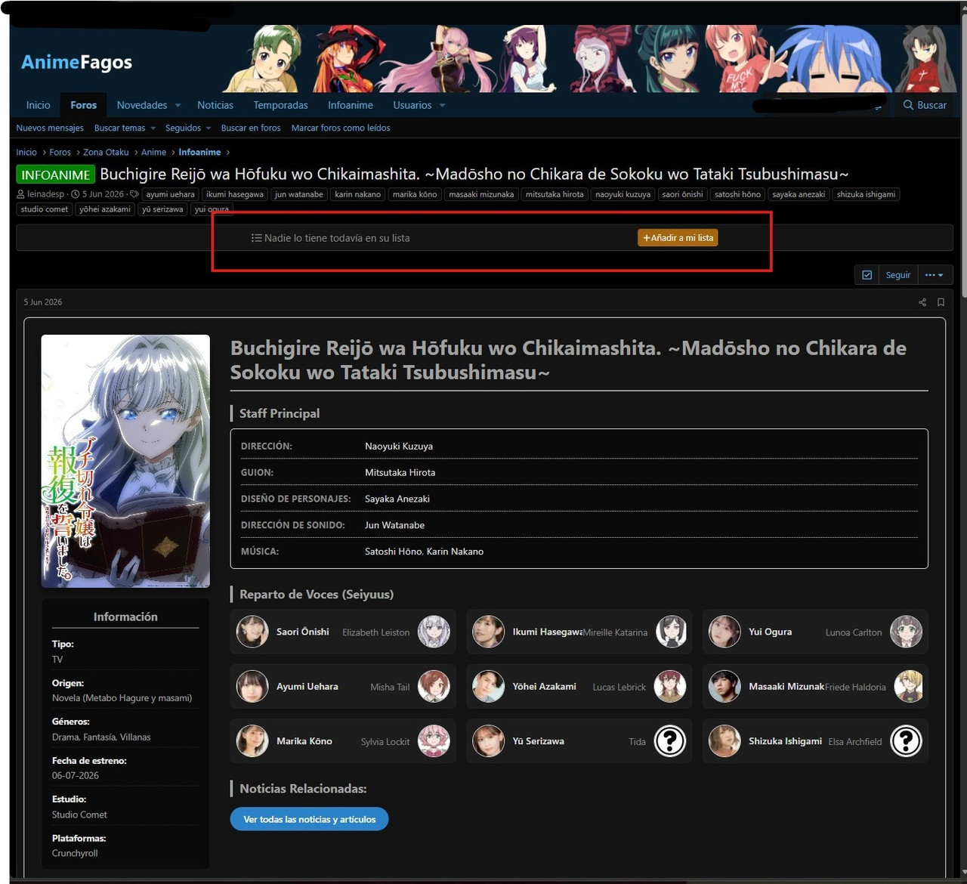The width and height of the screenshot is (967, 884).
Task: Open the Seguidos dropdown arrow
Action: coord(208,128)
